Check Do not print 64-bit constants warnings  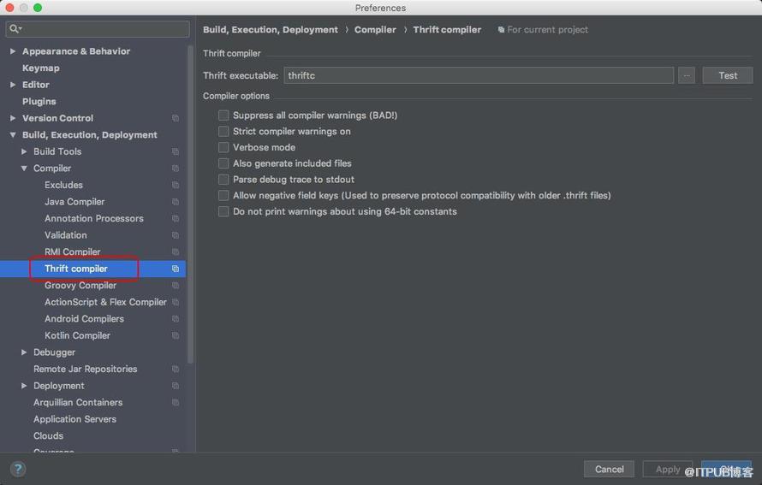223,211
